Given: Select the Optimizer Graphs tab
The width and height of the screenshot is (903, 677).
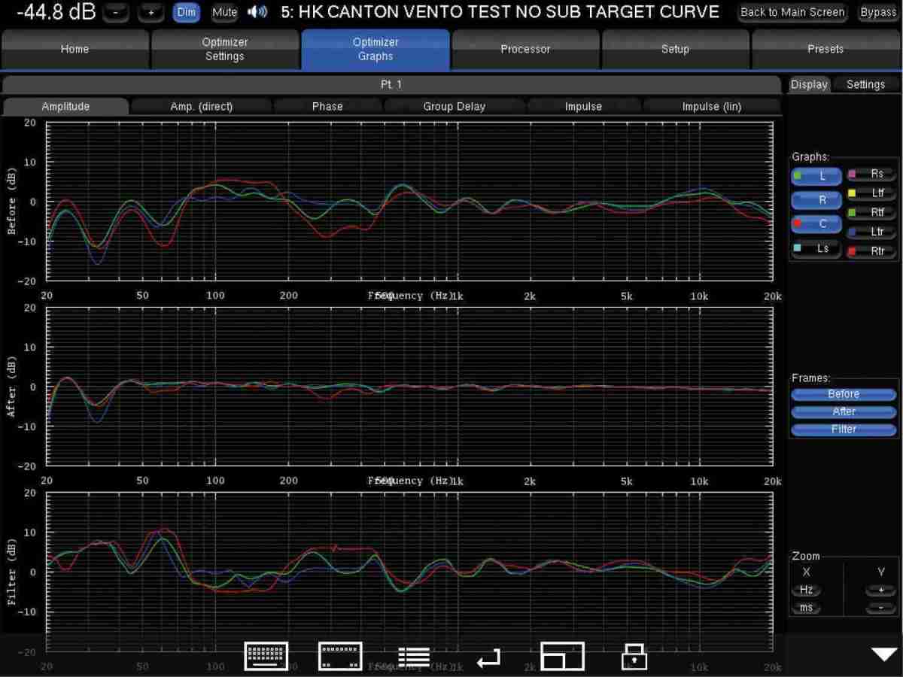Looking at the screenshot, I should coord(375,50).
